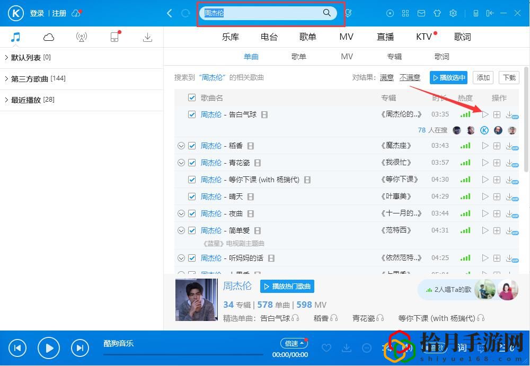530x366 pixels.
Task: Uncheck the 听妈妈的话 checkbox
Action: coord(192,258)
